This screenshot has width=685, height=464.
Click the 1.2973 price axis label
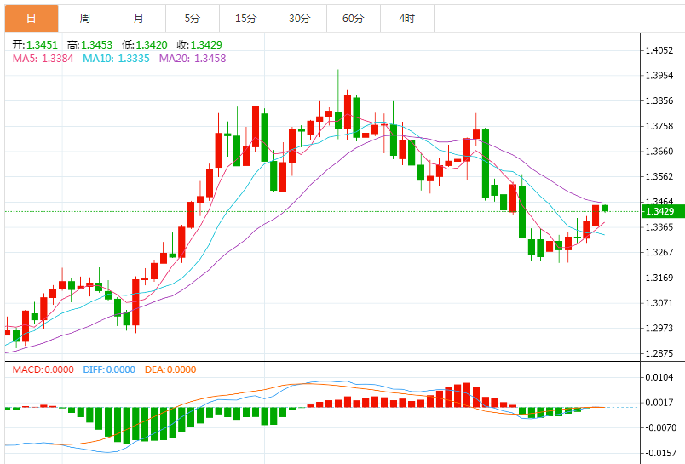(x=659, y=328)
